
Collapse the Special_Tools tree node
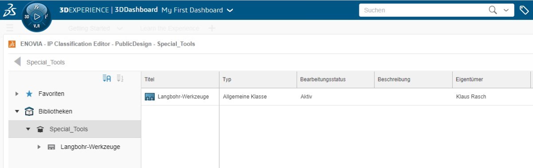[x=28, y=129]
